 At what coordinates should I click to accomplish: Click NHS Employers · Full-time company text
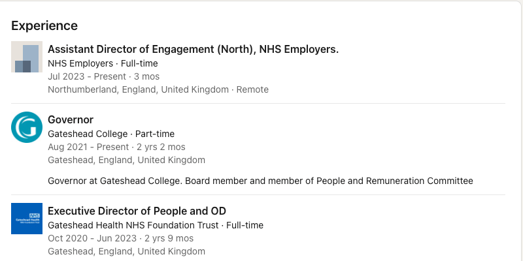tap(103, 63)
